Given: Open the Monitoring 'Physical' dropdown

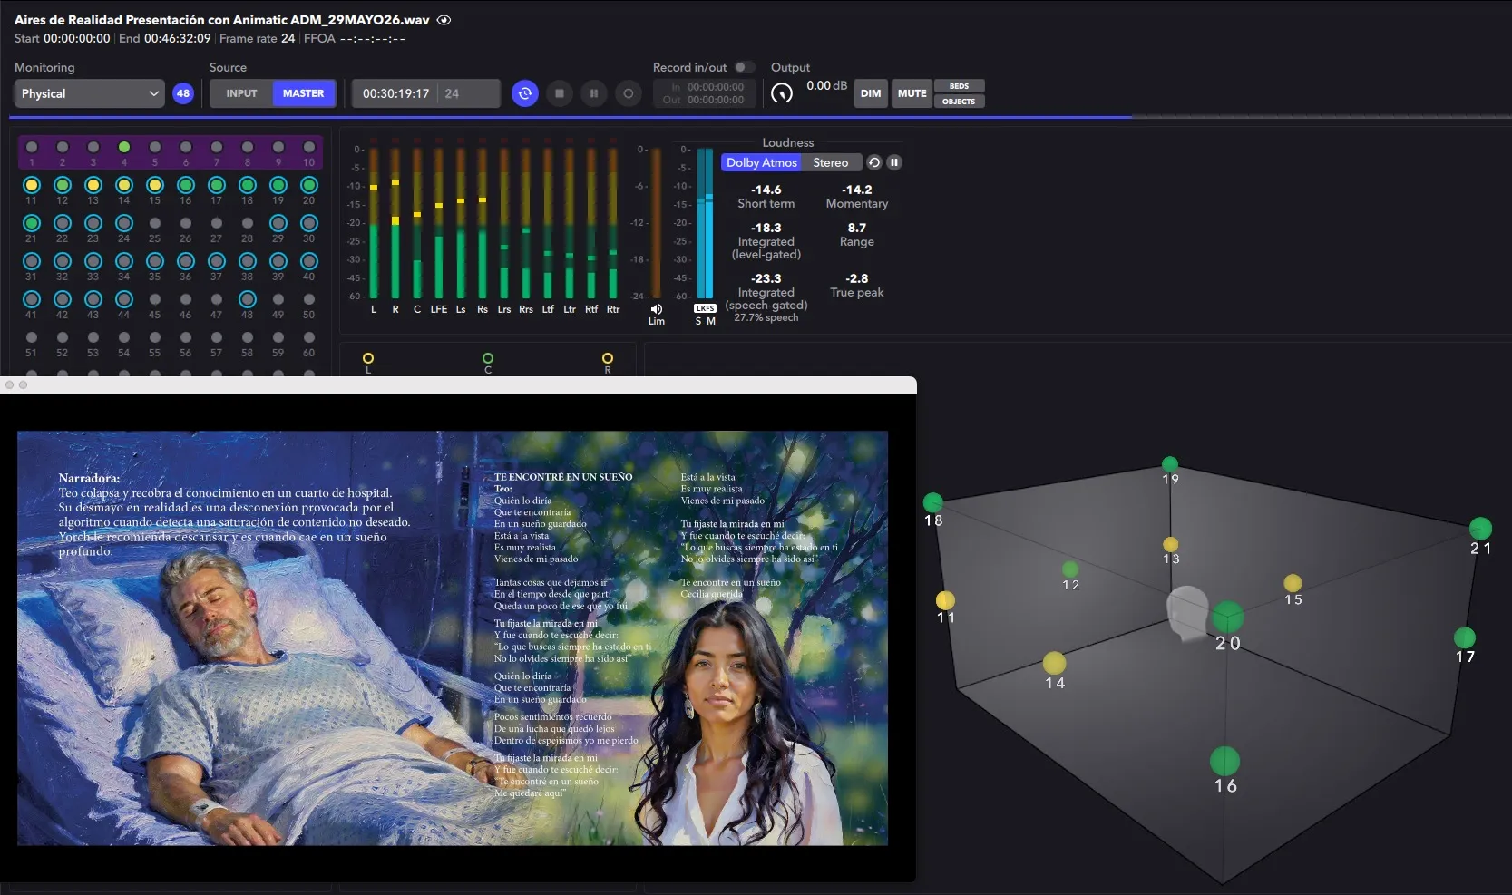Looking at the screenshot, I should click(x=89, y=93).
